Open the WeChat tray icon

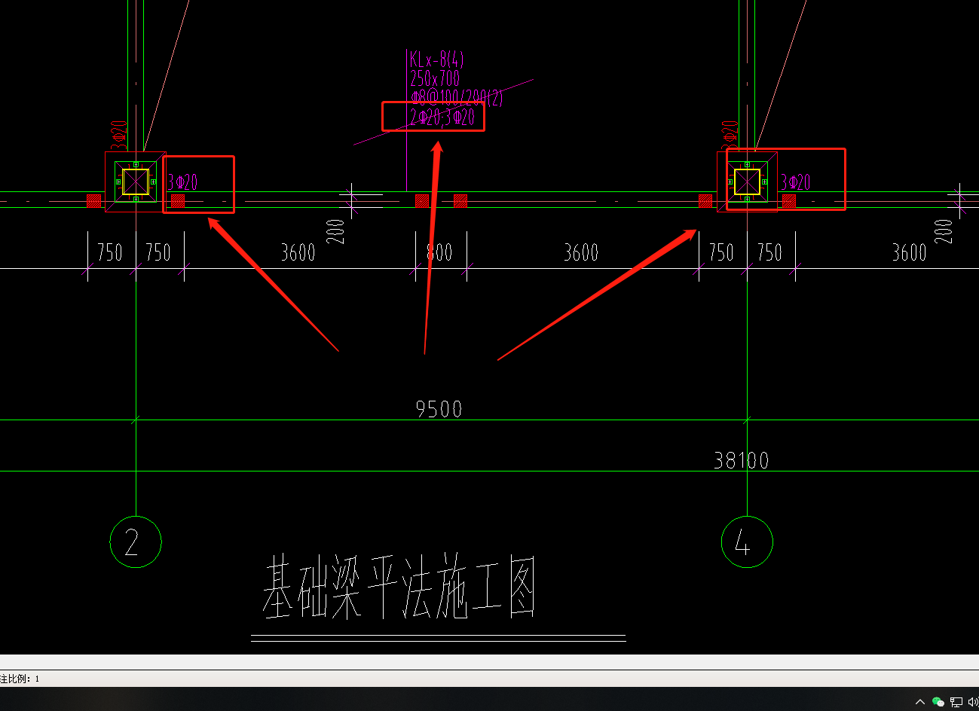pyautogui.click(x=938, y=702)
